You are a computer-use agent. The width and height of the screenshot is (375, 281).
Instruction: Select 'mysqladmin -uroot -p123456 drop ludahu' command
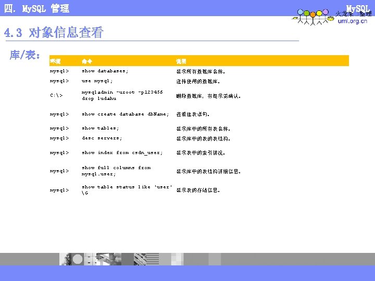click(x=122, y=95)
